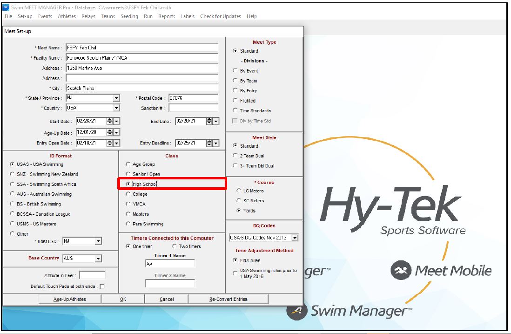Expand the DQ Codes dropdown
Viewport: 511px width, 334px height.
point(295,238)
